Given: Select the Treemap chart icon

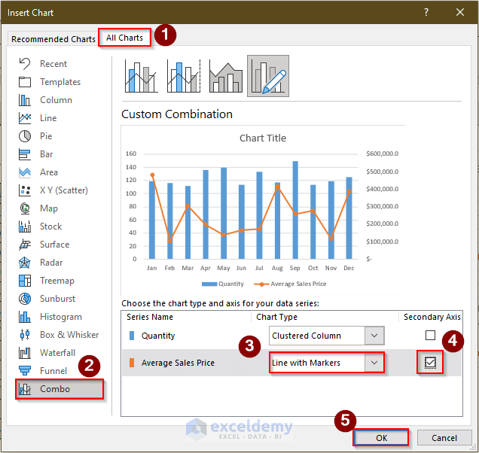Looking at the screenshot, I should pos(25,281).
